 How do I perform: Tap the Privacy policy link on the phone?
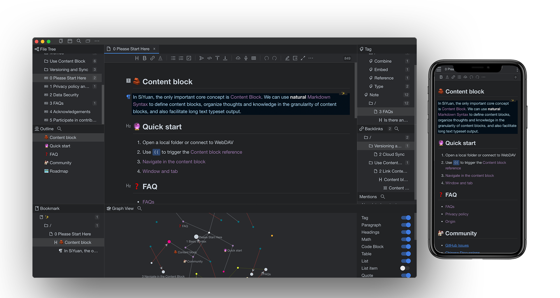[x=457, y=214]
